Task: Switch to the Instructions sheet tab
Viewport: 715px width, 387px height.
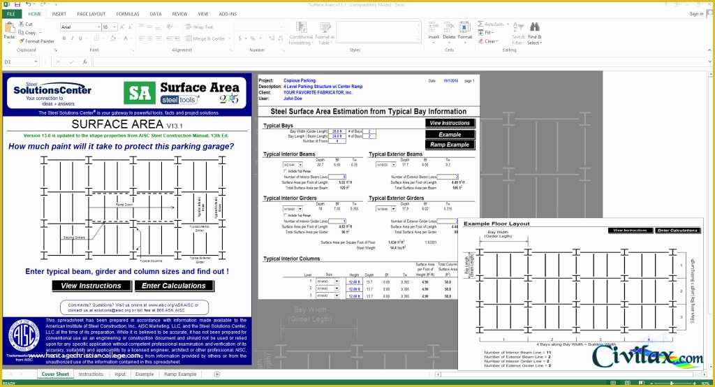Action: (x=91, y=374)
